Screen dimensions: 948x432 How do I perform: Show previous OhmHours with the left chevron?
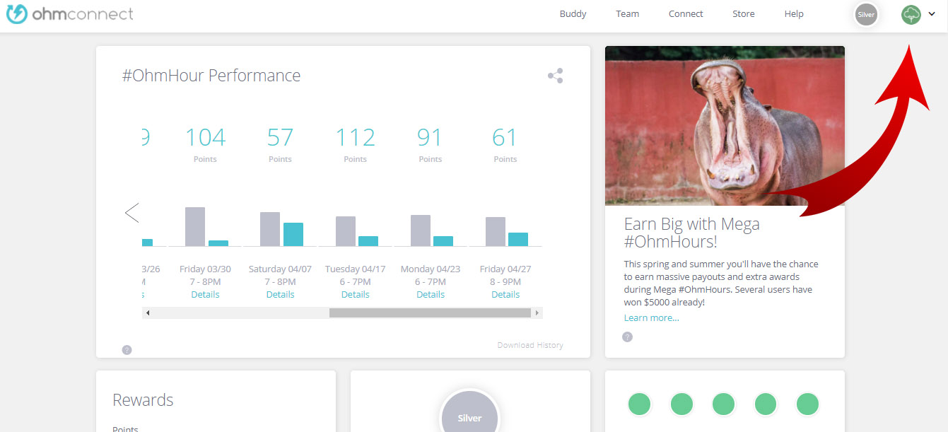131,213
